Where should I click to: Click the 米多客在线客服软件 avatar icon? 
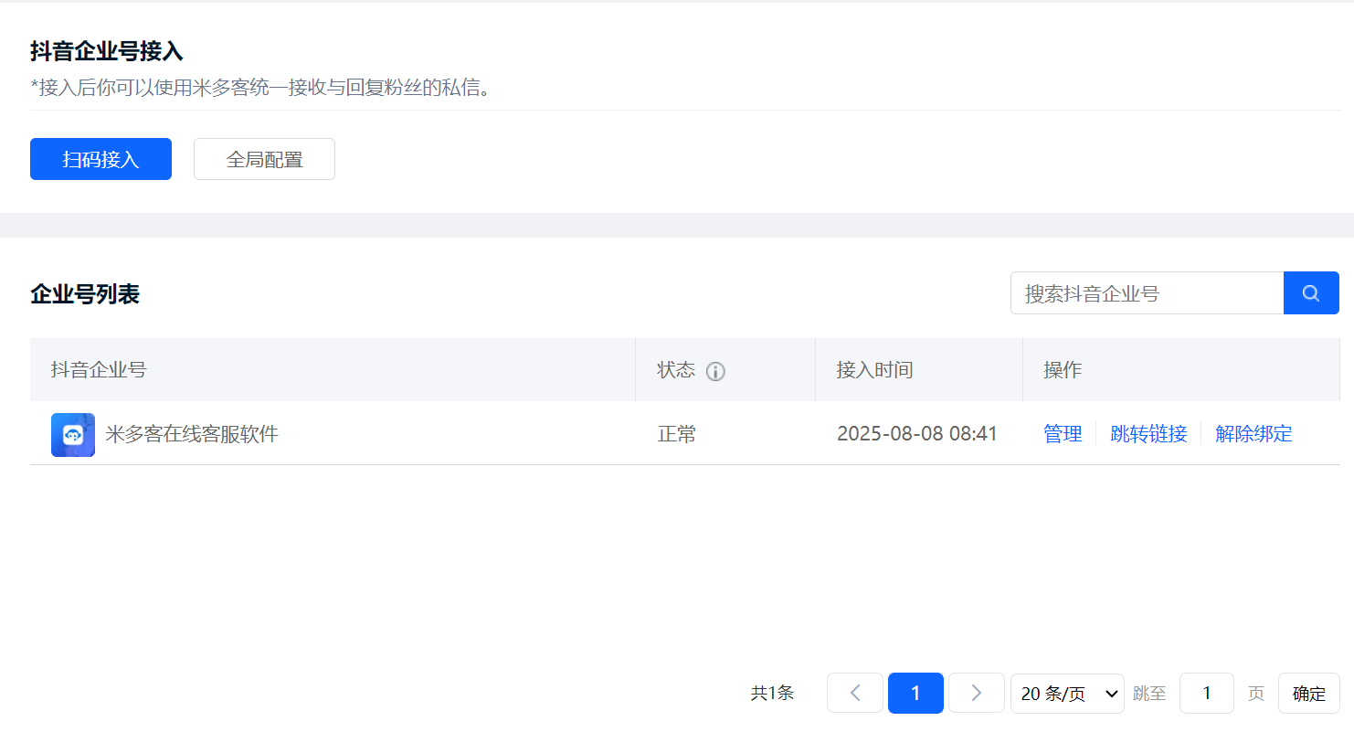[73, 434]
